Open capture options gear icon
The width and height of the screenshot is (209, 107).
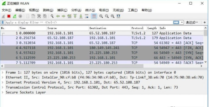(20, 16)
